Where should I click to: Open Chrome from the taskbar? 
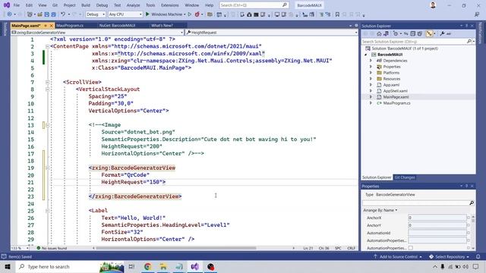(147, 266)
